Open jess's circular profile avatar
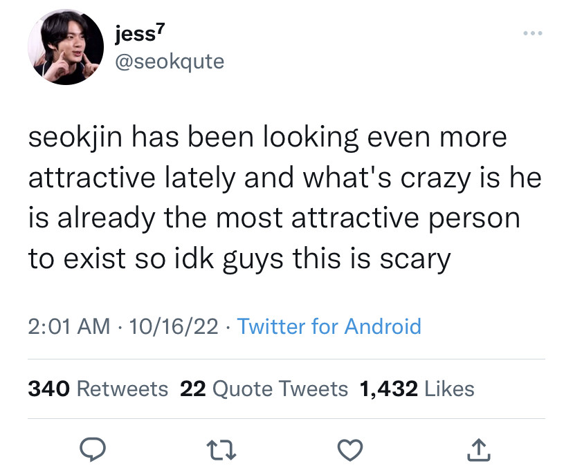Image resolution: width=573 pixels, height=468 pixels. click(66, 47)
